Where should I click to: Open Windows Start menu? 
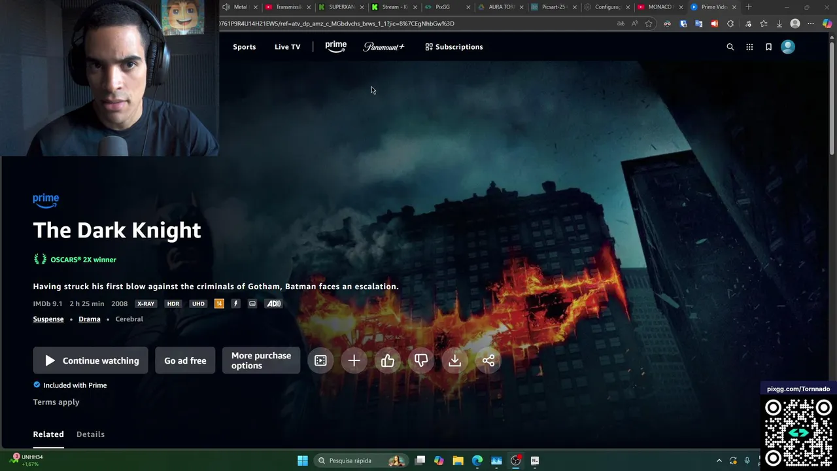coord(303,461)
